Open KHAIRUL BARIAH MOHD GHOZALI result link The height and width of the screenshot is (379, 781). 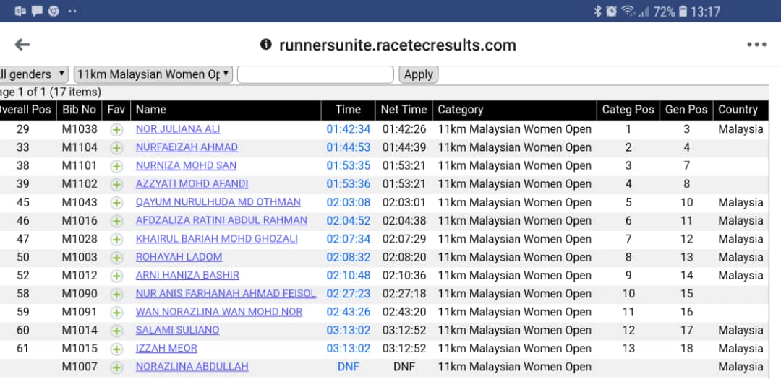click(216, 239)
